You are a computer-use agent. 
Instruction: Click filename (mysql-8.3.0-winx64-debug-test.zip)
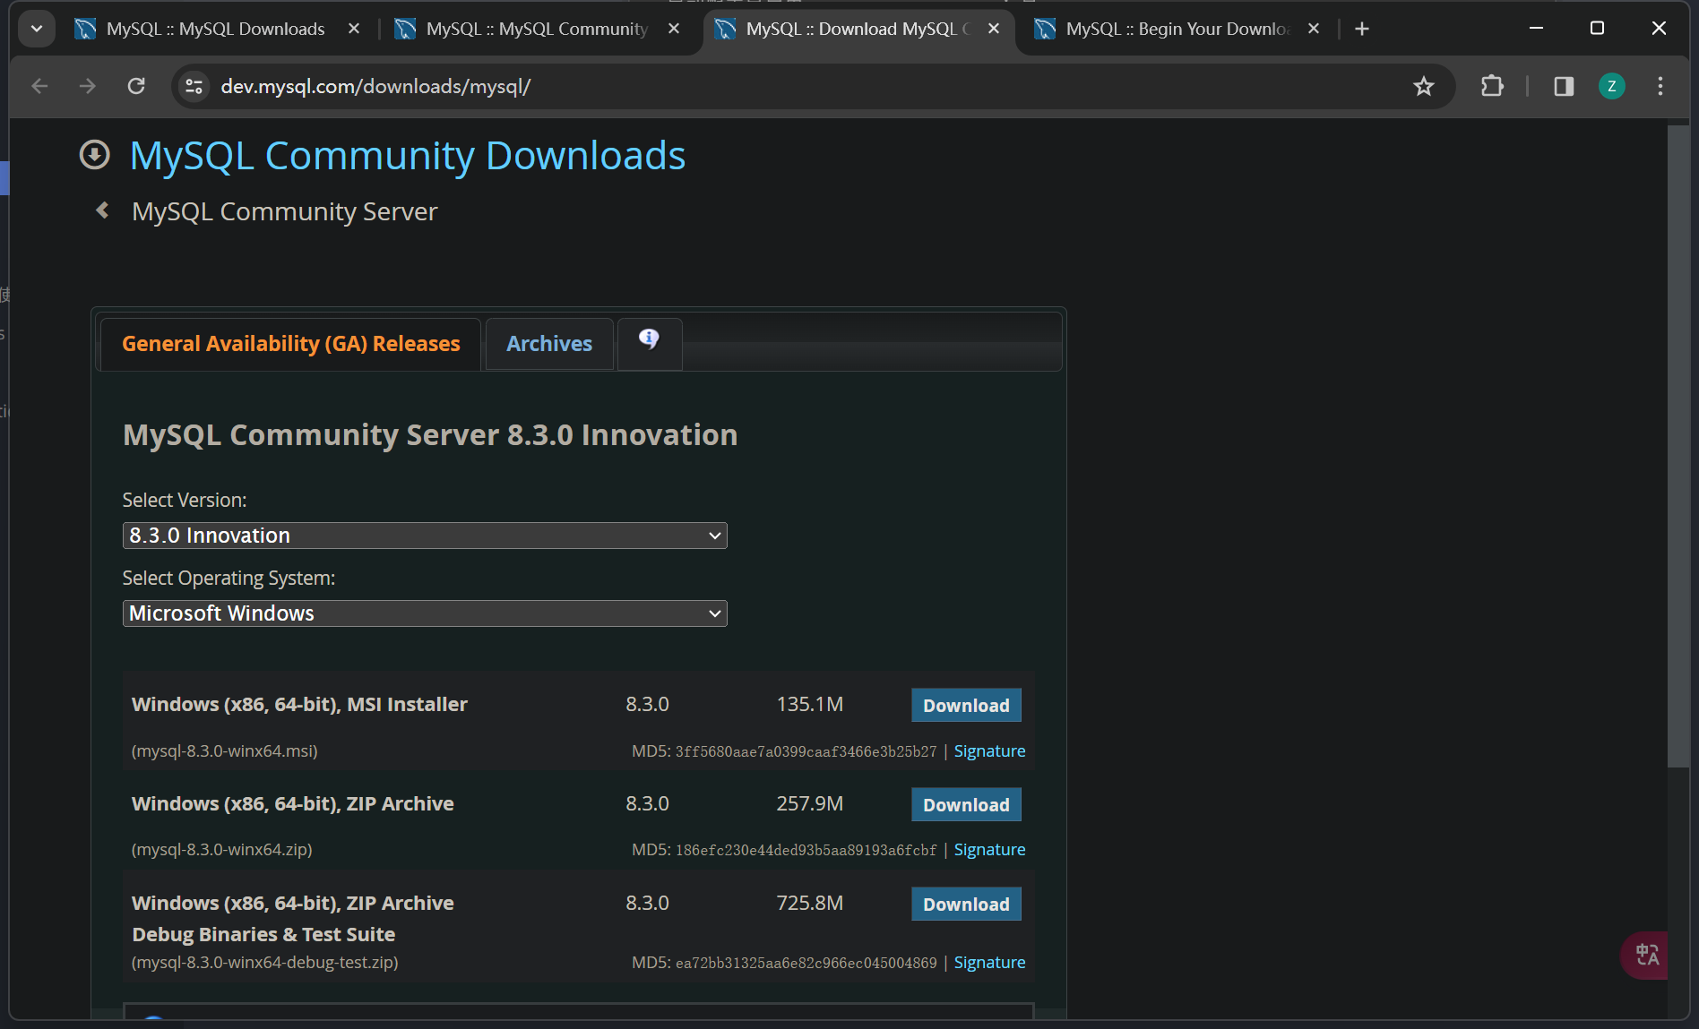(x=265, y=963)
